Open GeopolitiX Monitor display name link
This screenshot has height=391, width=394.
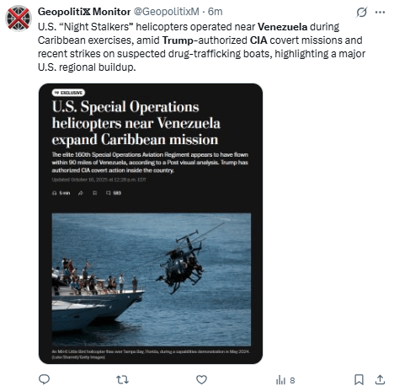(84, 12)
